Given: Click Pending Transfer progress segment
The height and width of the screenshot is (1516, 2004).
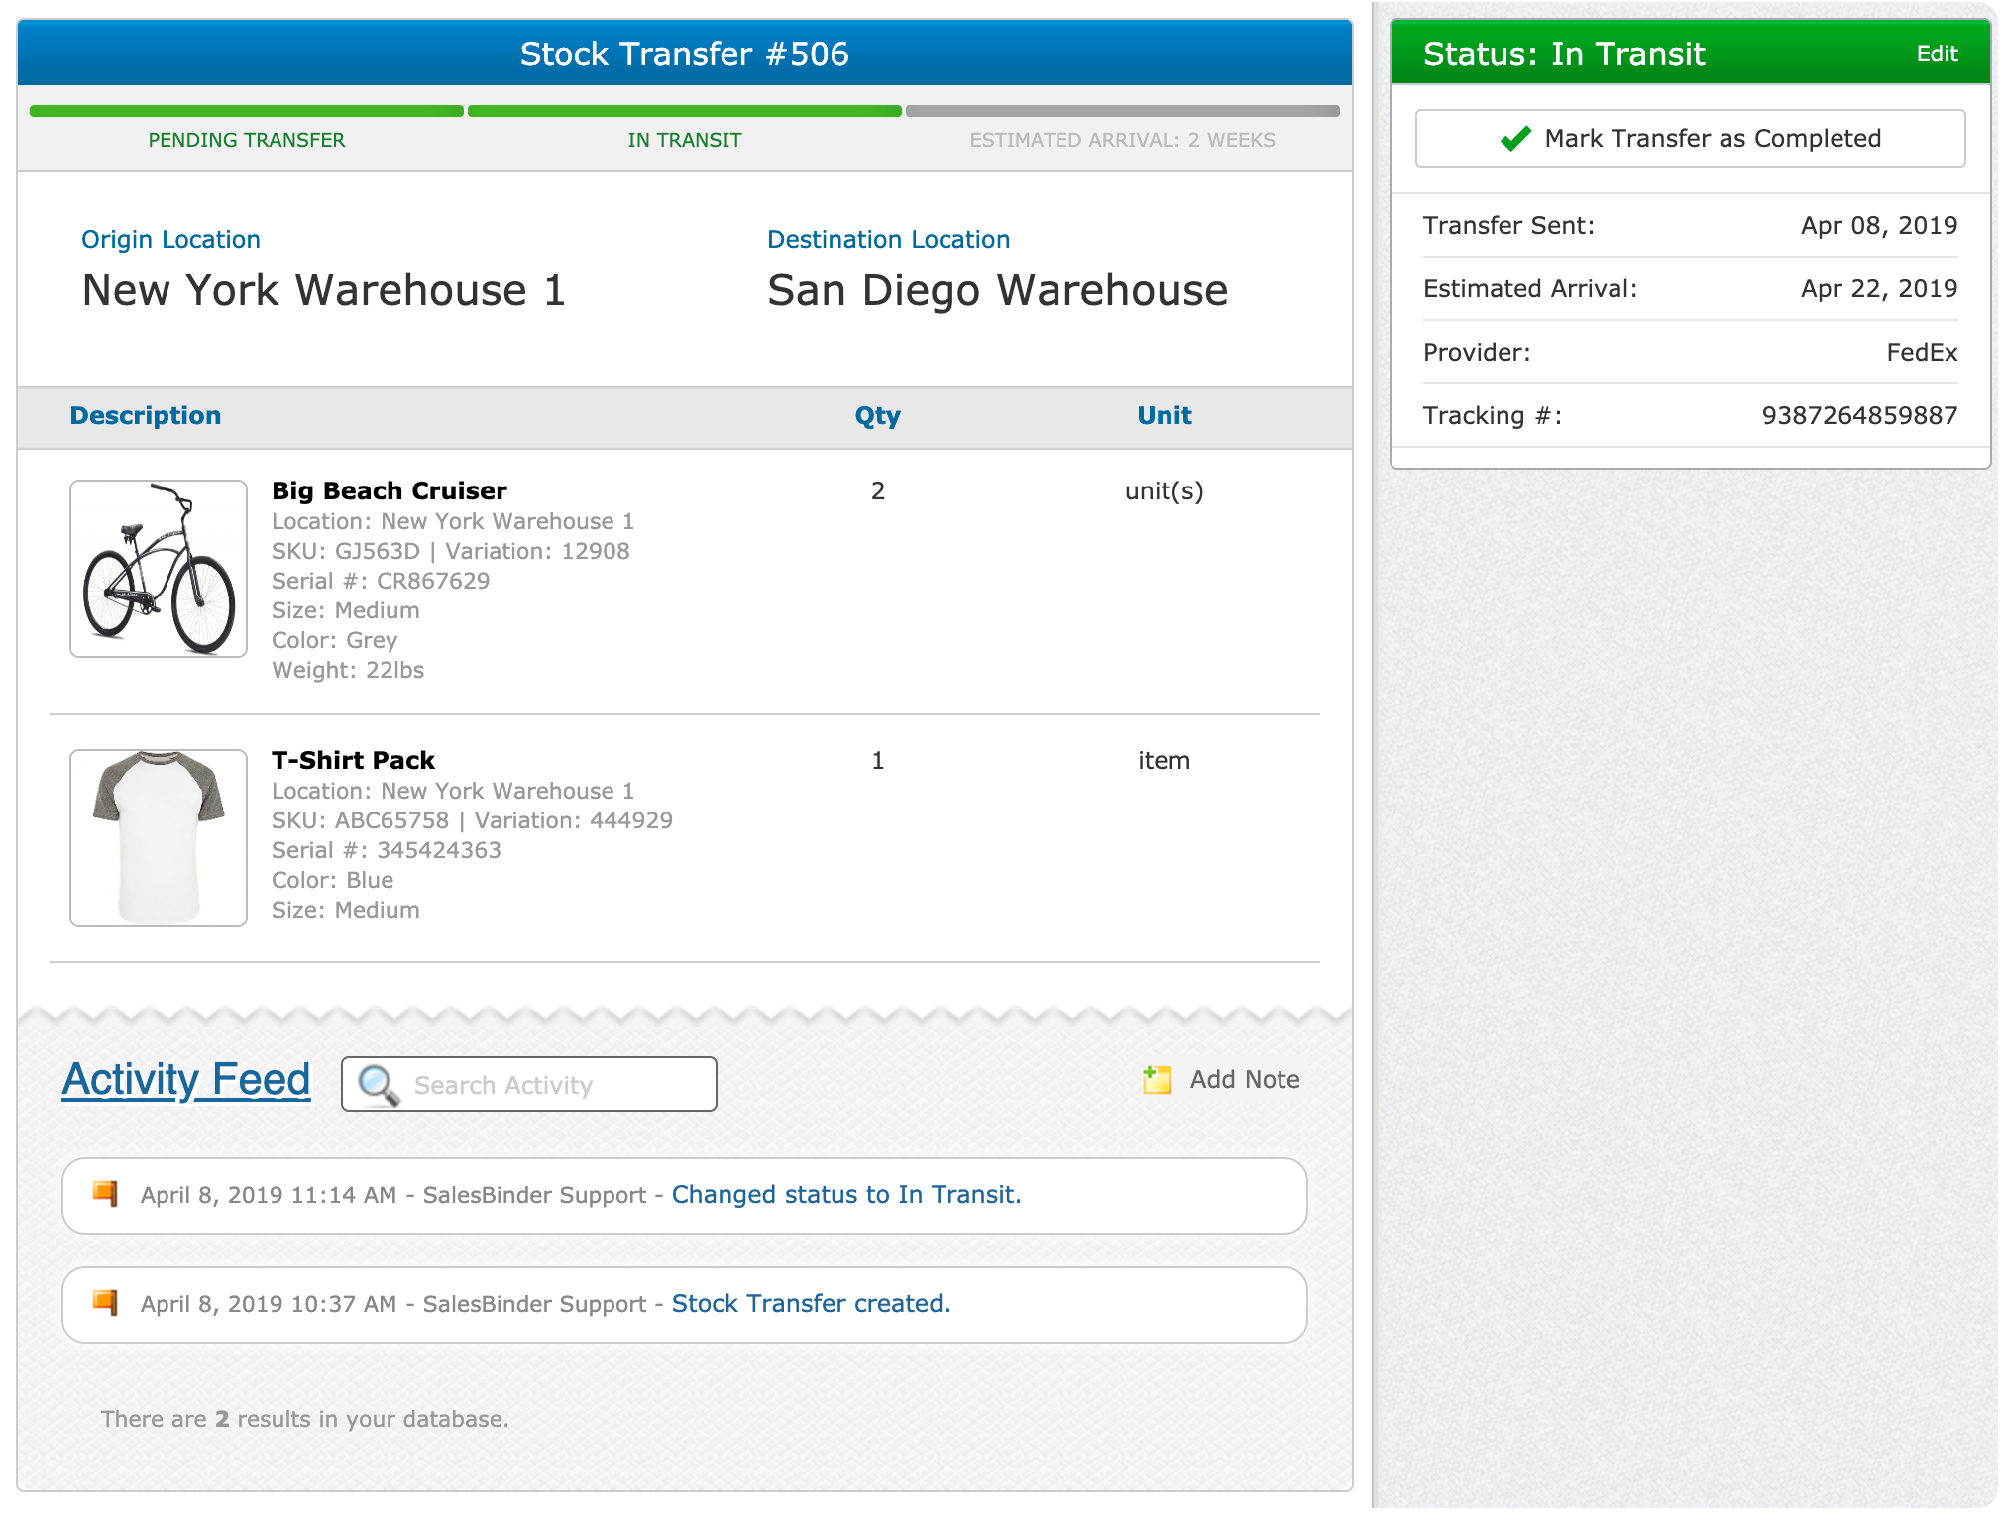Looking at the screenshot, I should pyautogui.click(x=247, y=111).
